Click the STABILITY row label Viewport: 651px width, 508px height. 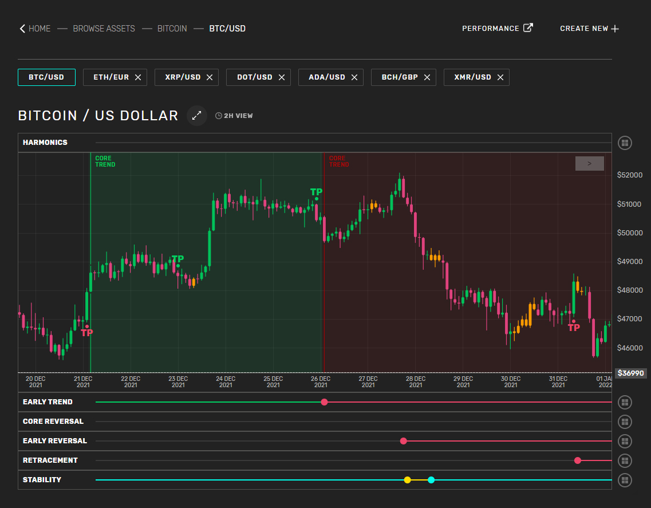[x=42, y=480]
